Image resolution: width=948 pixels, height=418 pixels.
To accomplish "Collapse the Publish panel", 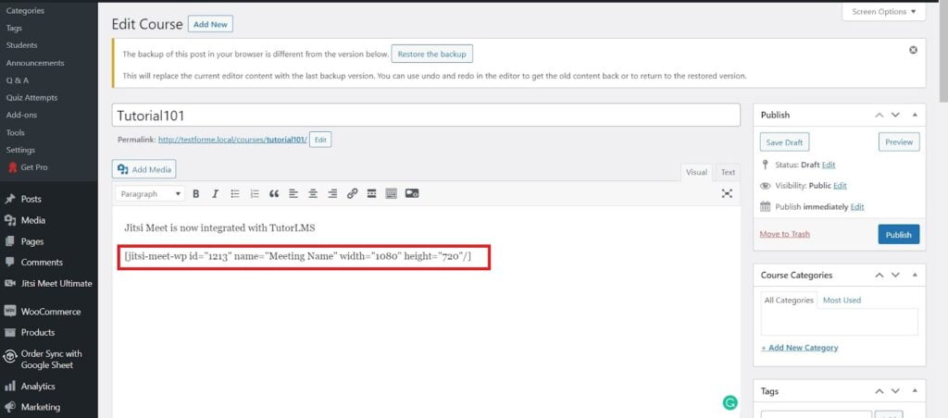I will 915,115.
